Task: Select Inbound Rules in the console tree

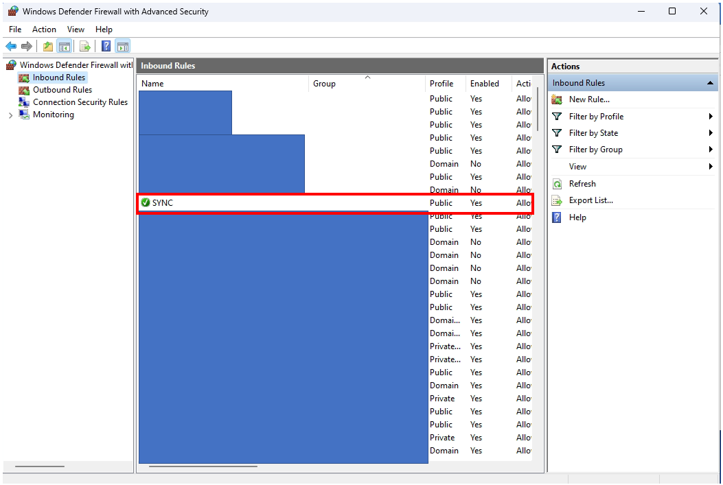Action: coord(59,78)
